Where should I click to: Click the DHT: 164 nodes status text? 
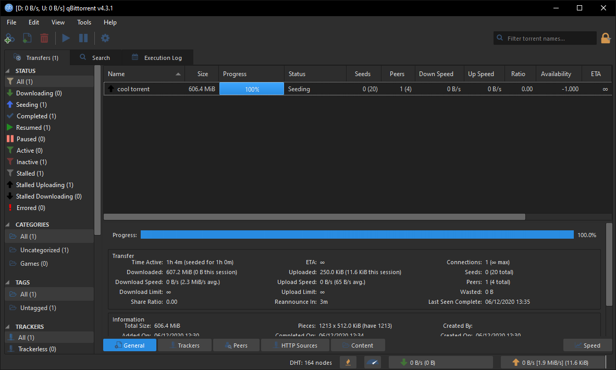(311, 363)
